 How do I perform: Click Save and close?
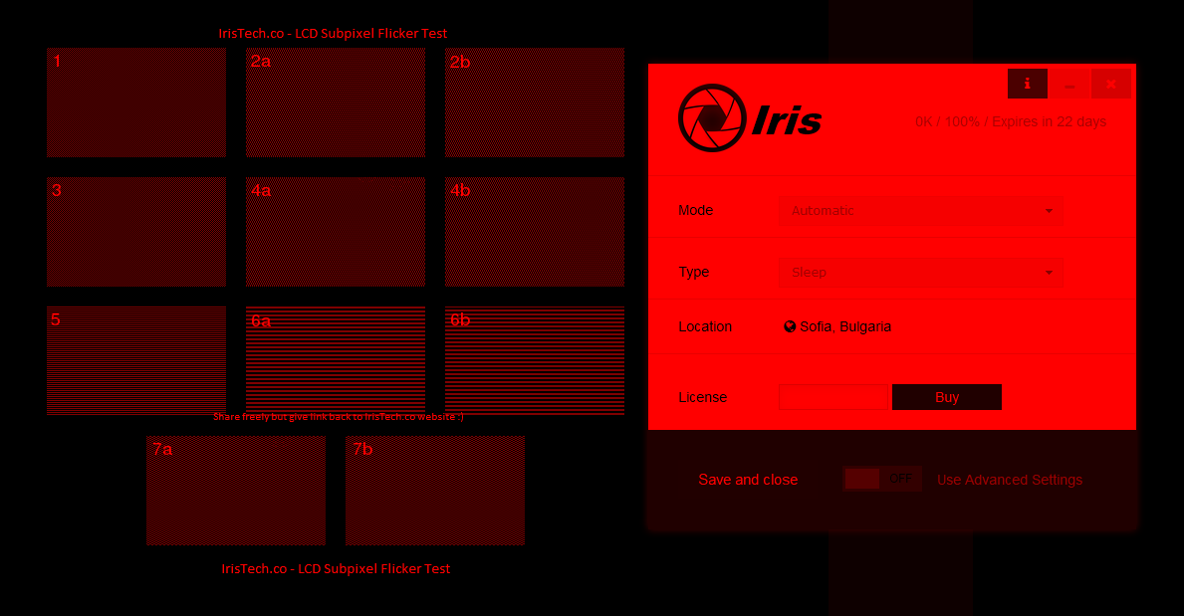(x=748, y=480)
